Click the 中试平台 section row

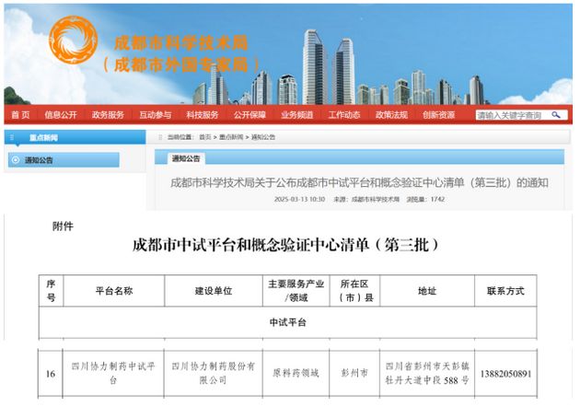pyautogui.click(x=288, y=322)
